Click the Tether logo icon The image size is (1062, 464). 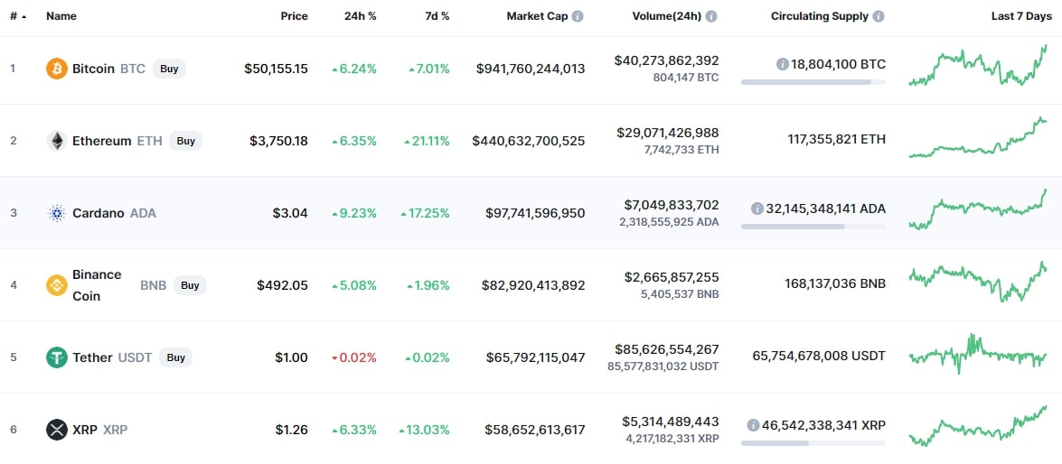57,357
